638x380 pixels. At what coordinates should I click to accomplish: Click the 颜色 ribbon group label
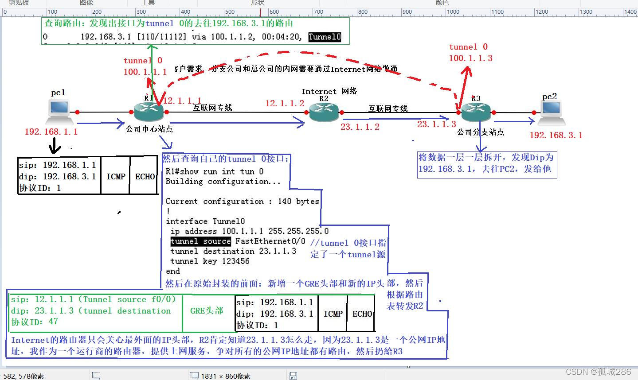coord(442,3)
